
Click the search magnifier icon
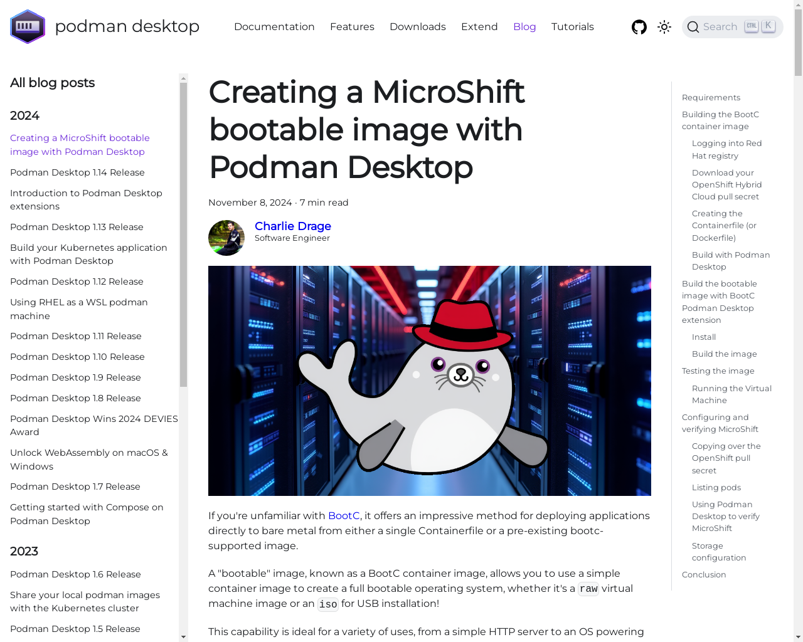coord(693,27)
